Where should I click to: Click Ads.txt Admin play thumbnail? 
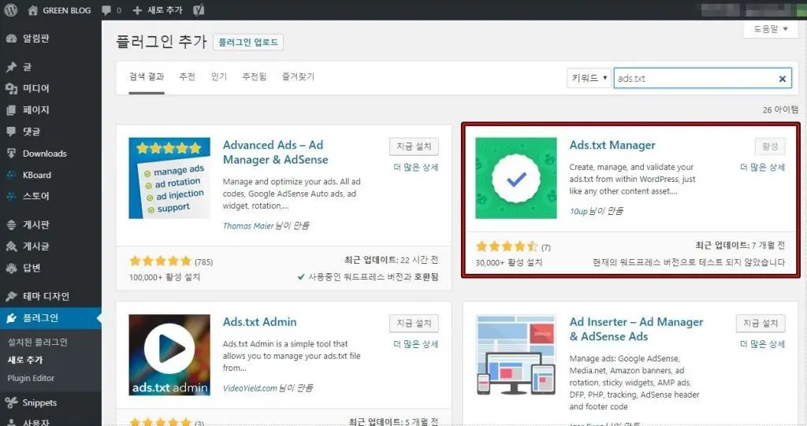pyautogui.click(x=169, y=355)
